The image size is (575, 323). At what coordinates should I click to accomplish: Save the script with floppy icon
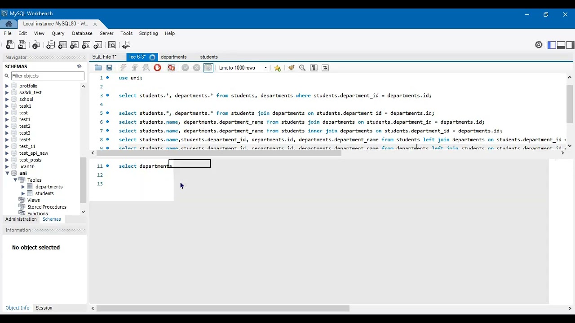109,68
